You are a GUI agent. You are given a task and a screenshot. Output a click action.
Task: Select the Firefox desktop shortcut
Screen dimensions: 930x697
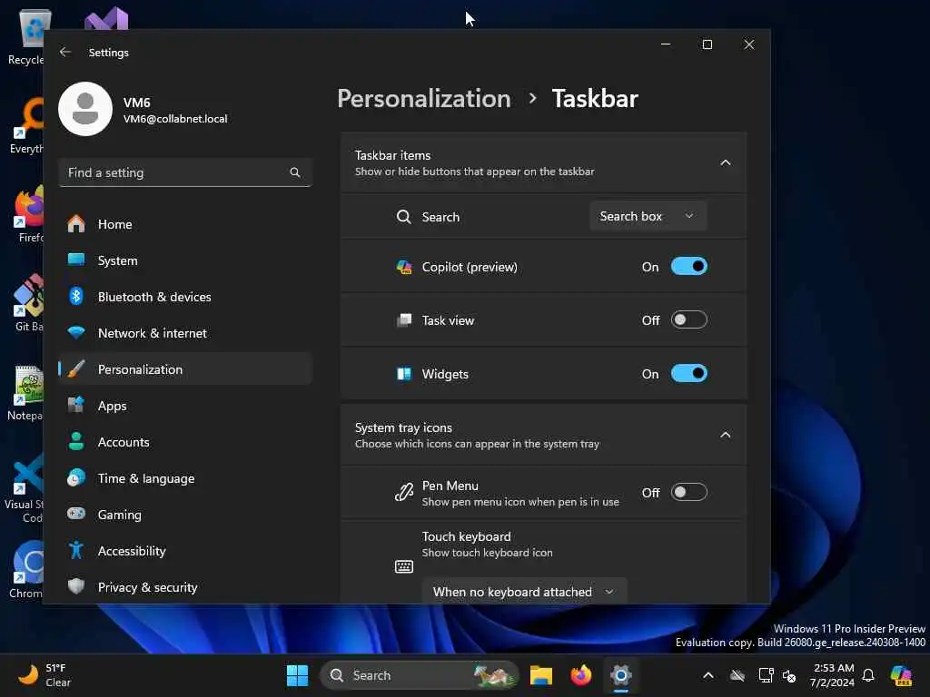[x=26, y=214]
